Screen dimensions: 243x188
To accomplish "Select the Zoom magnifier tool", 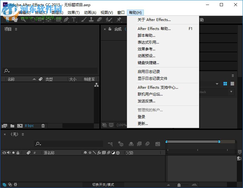I will tap(23, 19).
